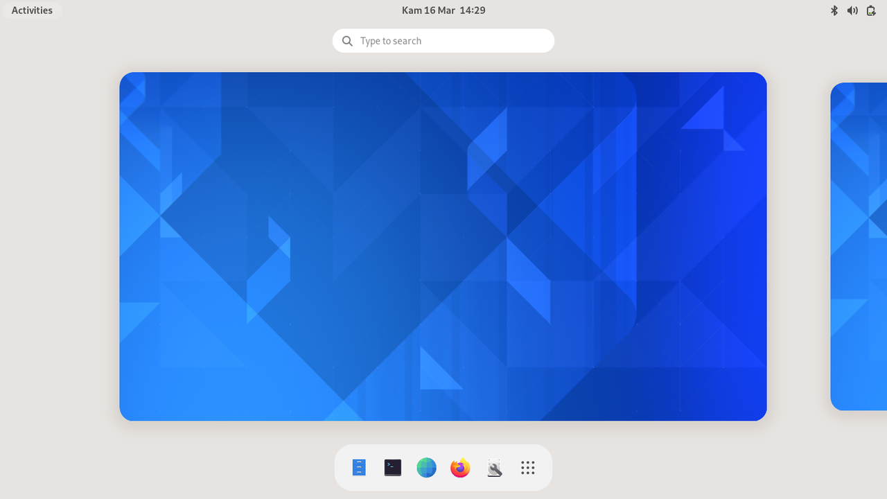Switch to the partially visible second workspace
887x499 pixels.
[x=859, y=247]
